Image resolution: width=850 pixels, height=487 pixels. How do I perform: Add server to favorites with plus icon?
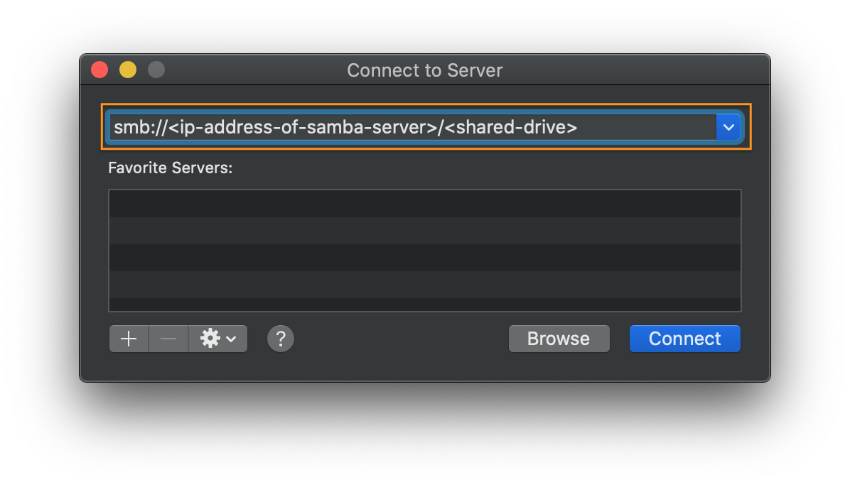pos(129,339)
